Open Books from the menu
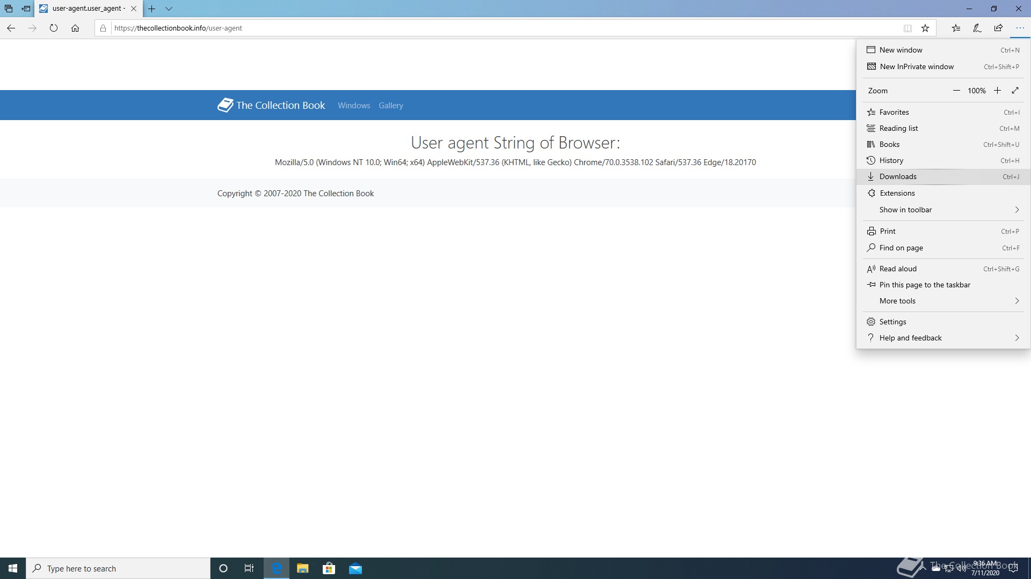 pos(943,144)
